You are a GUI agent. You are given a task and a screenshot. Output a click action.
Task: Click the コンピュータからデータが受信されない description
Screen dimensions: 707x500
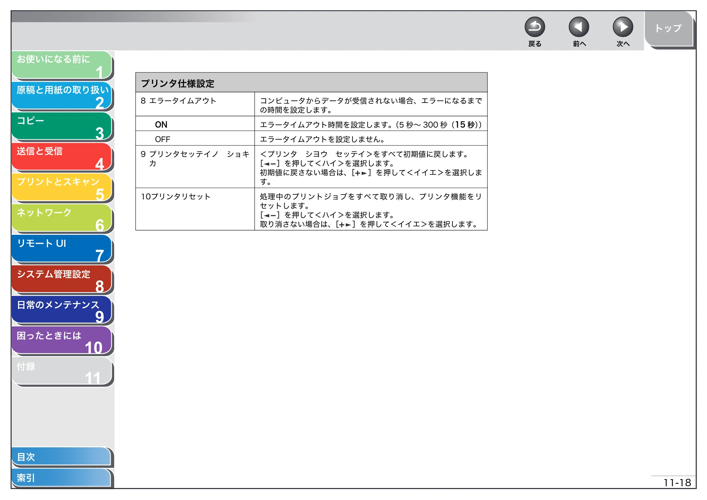click(x=371, y=105)
